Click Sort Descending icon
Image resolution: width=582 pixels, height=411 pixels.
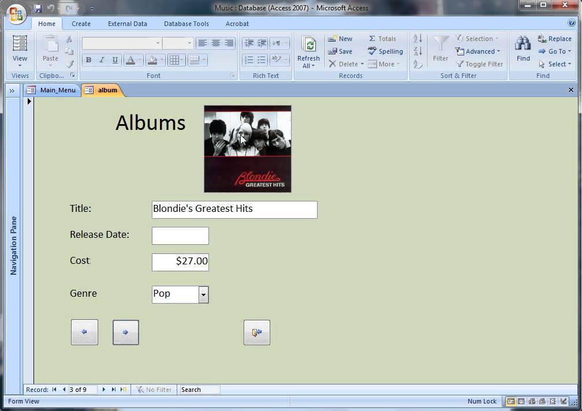click(418, 51)
